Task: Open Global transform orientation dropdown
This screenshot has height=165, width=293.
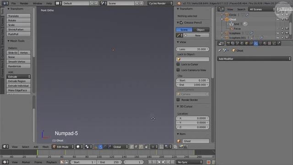Action: (120, 147)
